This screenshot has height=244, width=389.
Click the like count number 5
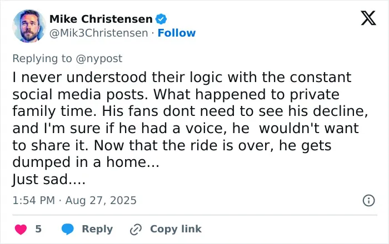coord(38,229)
